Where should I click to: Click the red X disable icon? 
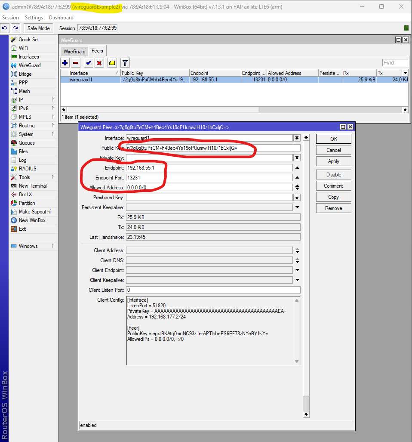click(99, 63)
